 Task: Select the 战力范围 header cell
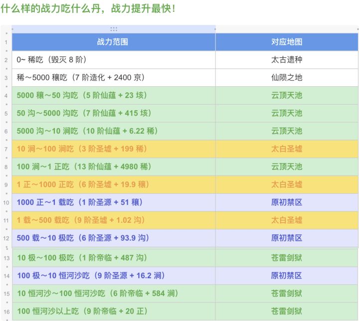point(114,42)
